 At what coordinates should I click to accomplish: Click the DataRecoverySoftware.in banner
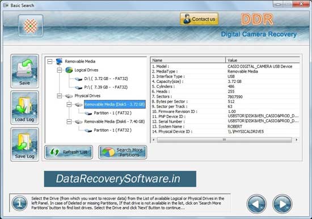click(x=120, y=179)
